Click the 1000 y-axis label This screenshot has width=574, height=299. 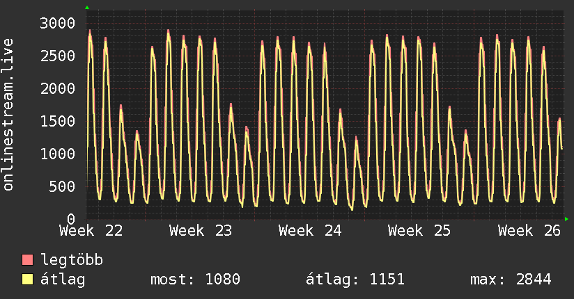(x=58, y=154)
